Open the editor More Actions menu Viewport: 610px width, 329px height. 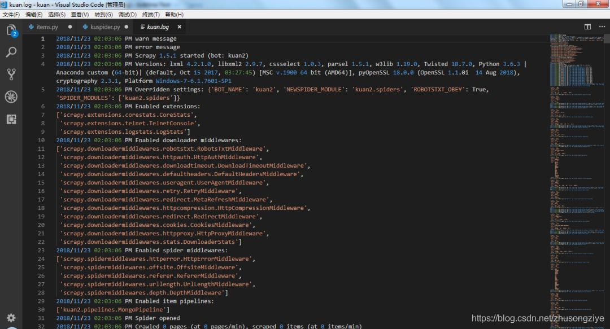pos(602,27)
